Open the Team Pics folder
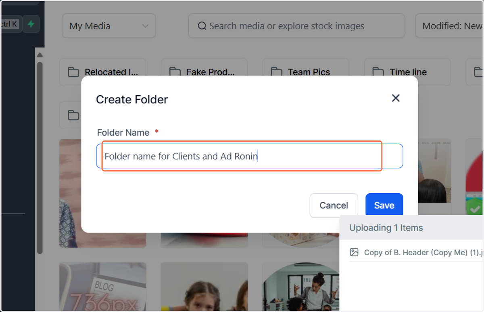484x312 pixels. [306, 72]
